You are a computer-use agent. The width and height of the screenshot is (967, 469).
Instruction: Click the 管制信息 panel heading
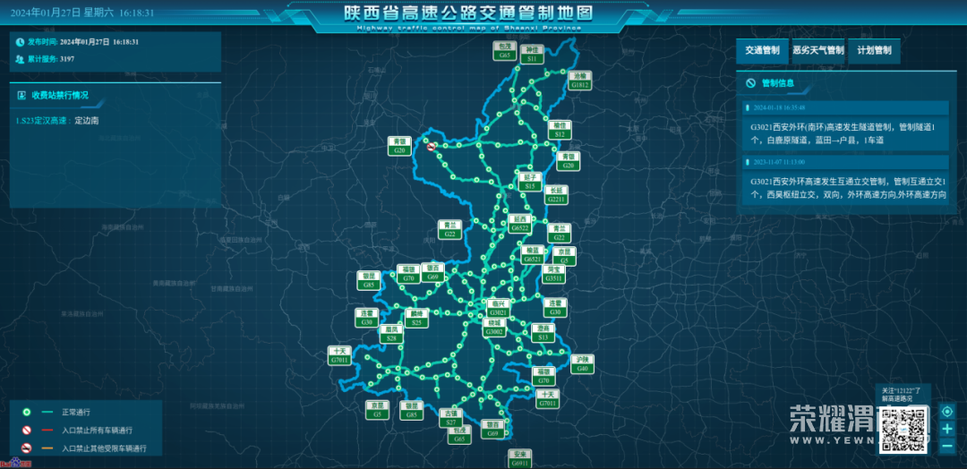pyautogui.click(x=778, y=82)
